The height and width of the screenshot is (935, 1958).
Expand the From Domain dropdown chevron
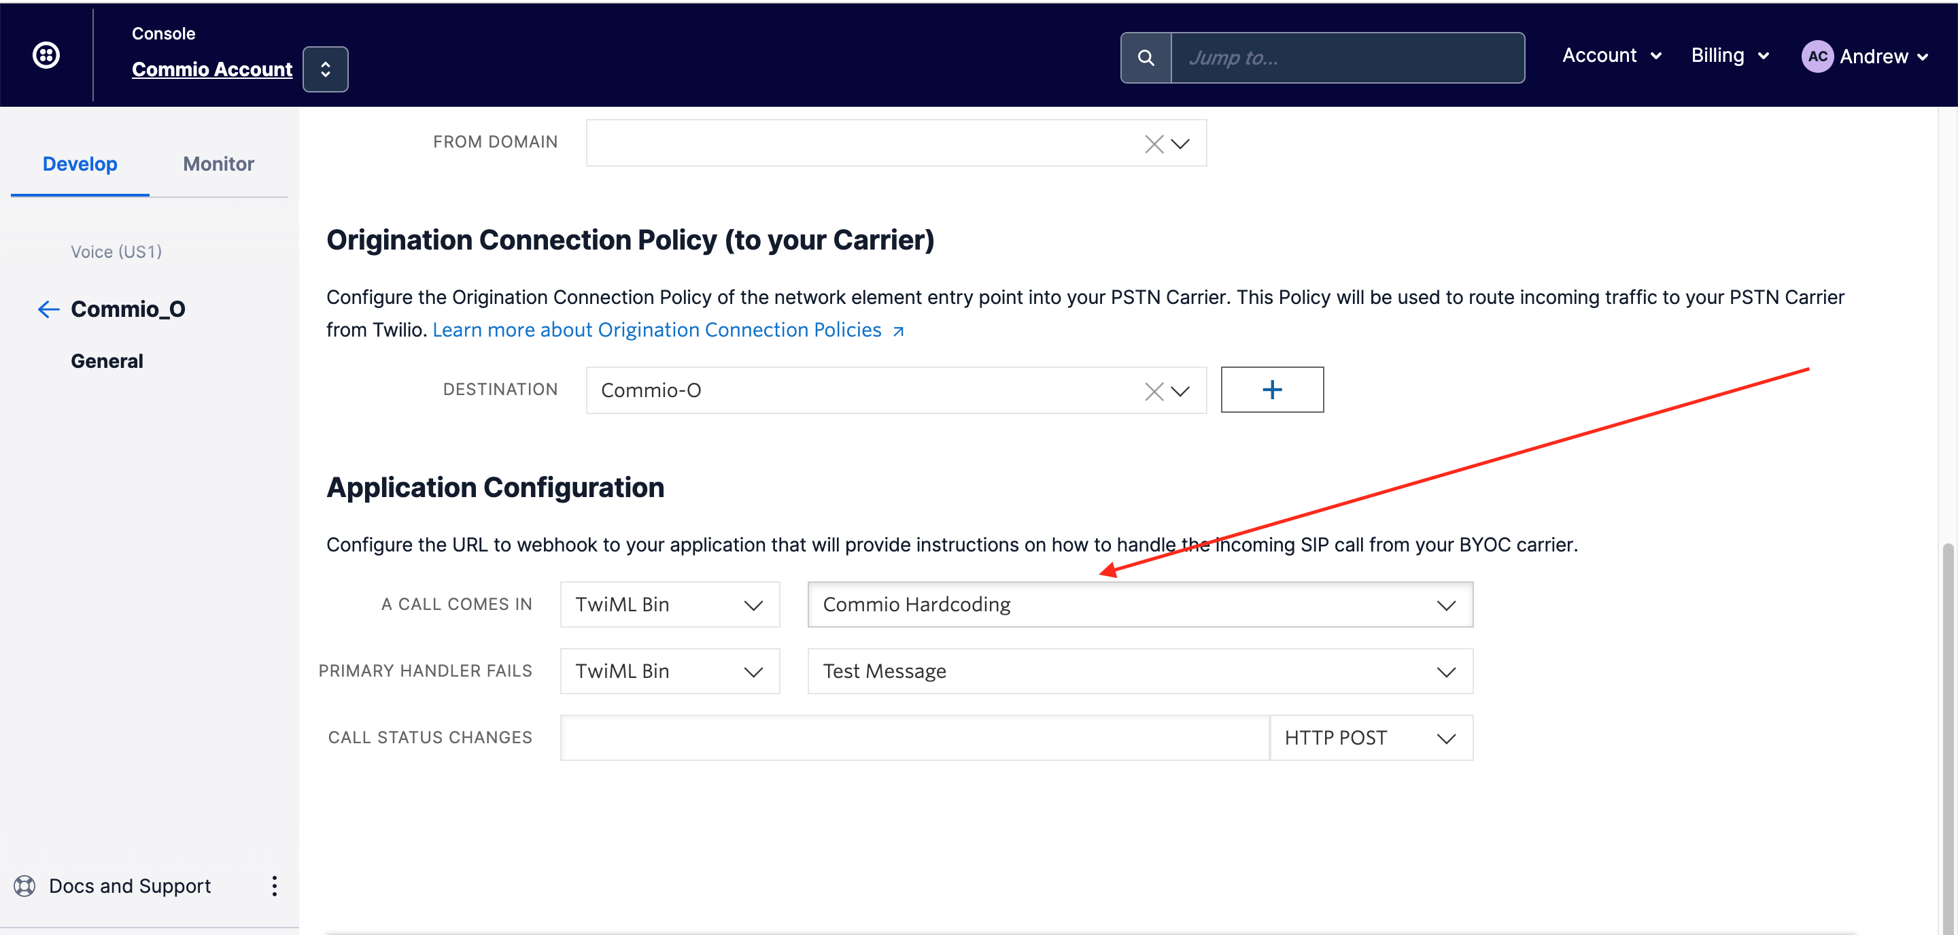click(1180, 143)
